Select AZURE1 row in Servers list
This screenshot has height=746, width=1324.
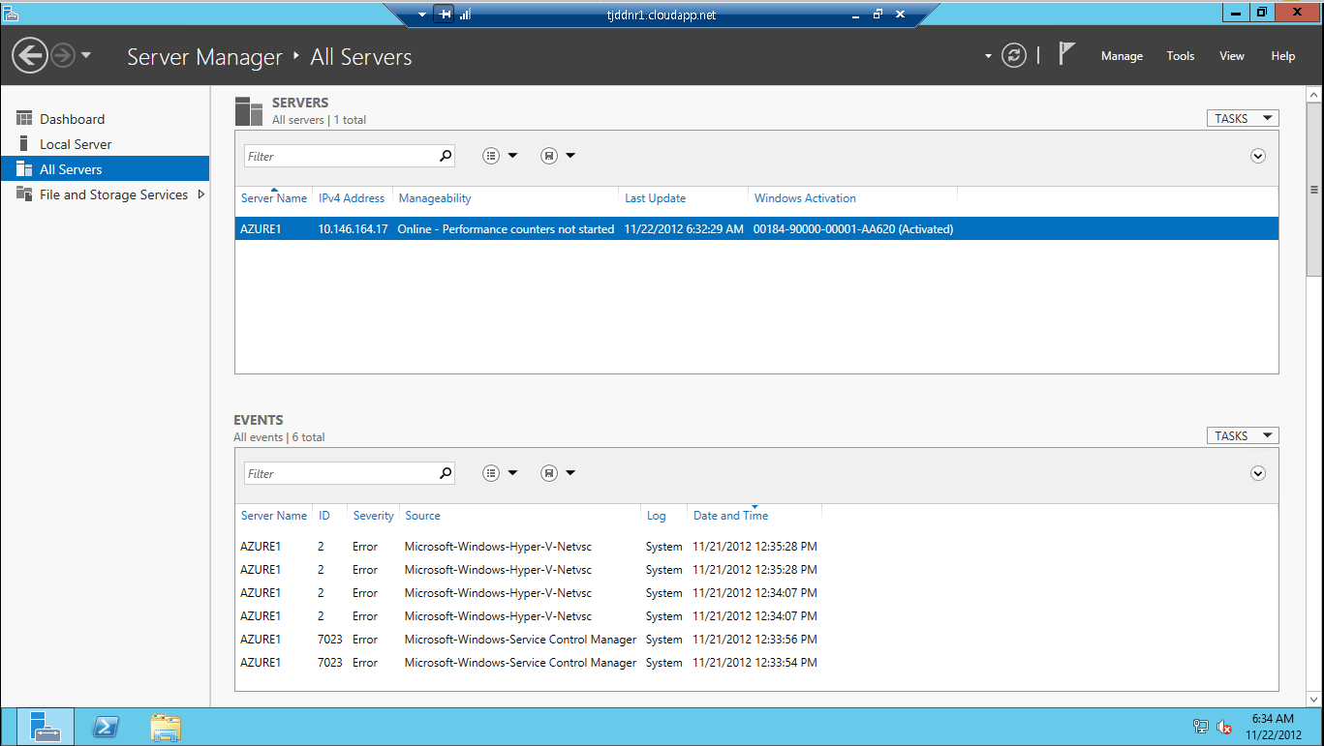click(x=756, y=229)
